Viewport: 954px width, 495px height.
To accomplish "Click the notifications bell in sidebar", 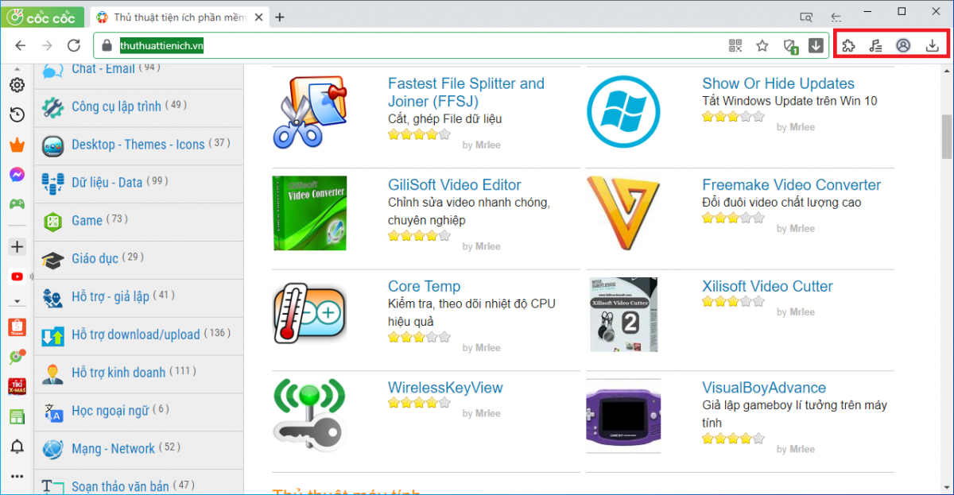I will coord(17,447).
